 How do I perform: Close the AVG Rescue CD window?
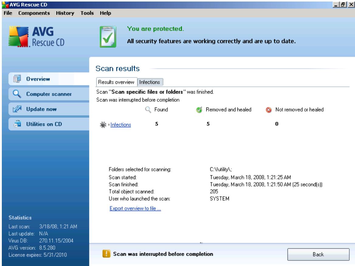(351, 5)
